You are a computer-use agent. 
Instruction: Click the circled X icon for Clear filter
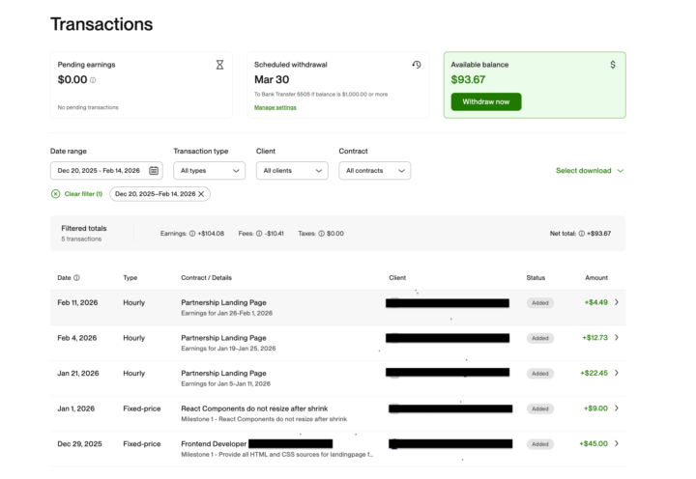pos(55,194)
